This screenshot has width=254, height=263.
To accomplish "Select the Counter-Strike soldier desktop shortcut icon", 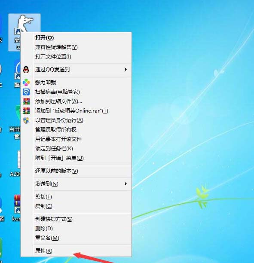I will [24, 24].
